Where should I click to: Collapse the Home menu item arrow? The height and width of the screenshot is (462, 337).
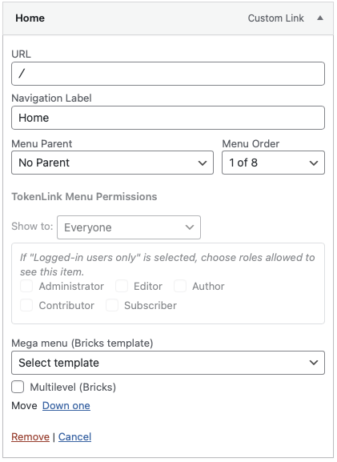coord(320,18)
